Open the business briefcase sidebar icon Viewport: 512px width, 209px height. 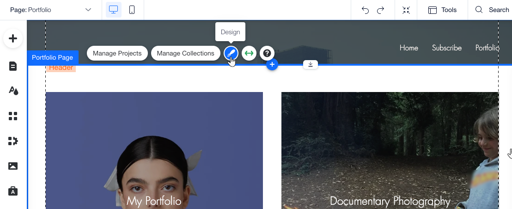[x=13, y=191]
